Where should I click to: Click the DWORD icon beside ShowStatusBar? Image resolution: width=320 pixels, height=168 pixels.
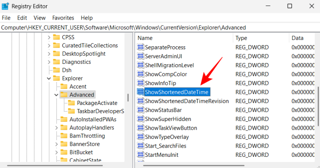pyautogui.click(x=140, y=110)
